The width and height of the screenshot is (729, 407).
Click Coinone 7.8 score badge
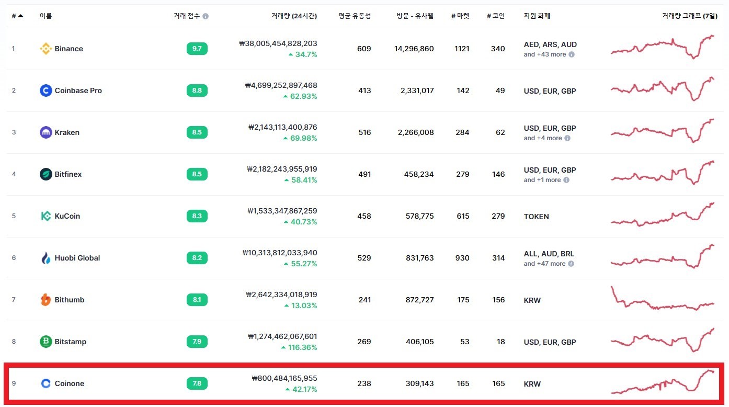click(197, 383)
